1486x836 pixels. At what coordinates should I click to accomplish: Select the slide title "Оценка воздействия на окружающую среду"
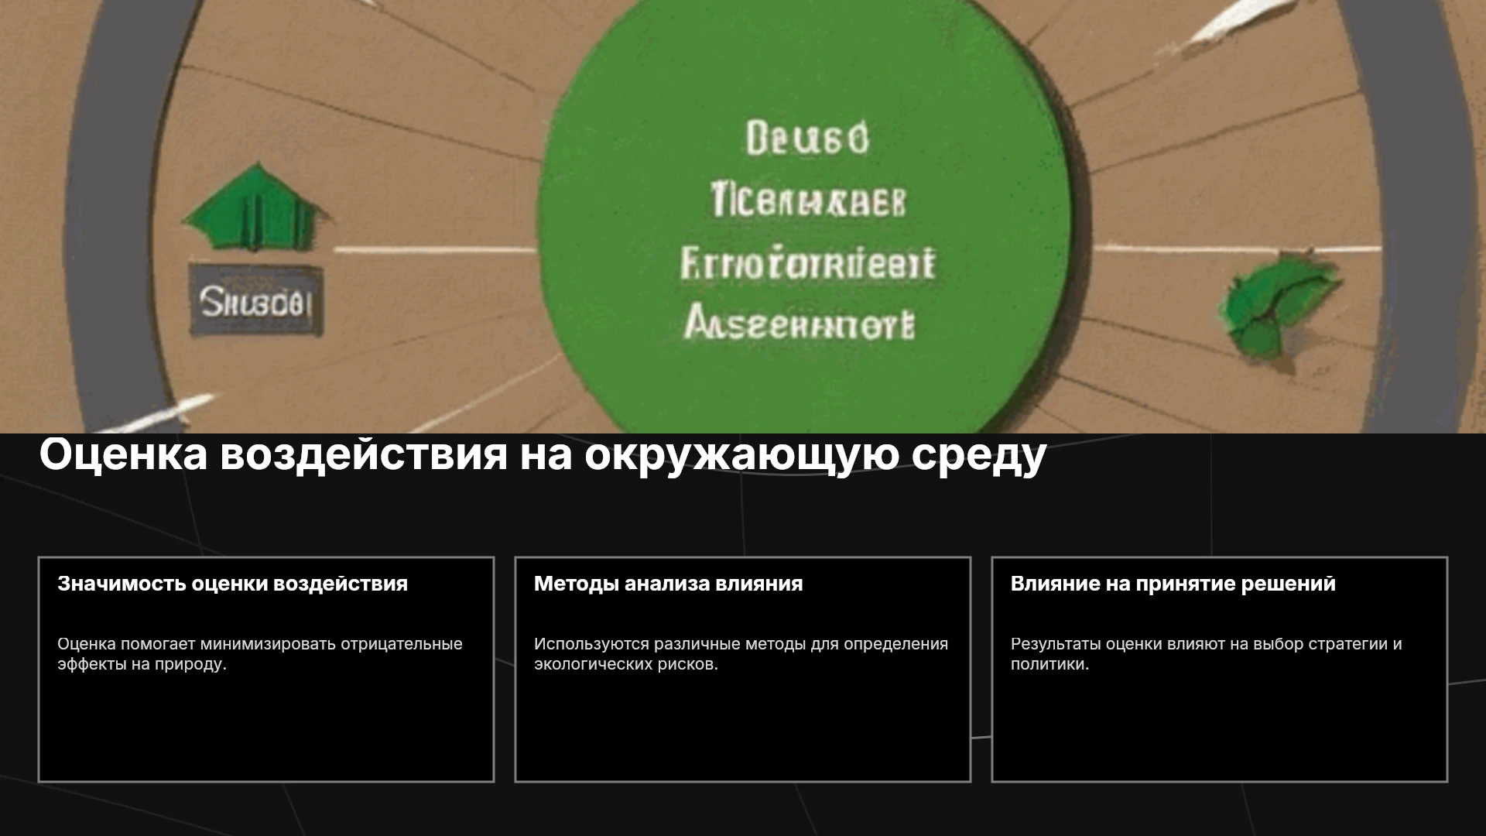point(543,455)
